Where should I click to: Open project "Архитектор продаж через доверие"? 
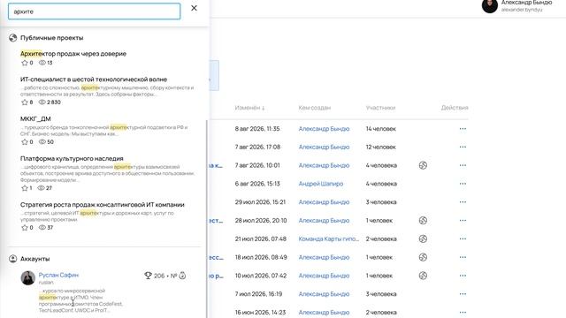(x=73, y=54)
